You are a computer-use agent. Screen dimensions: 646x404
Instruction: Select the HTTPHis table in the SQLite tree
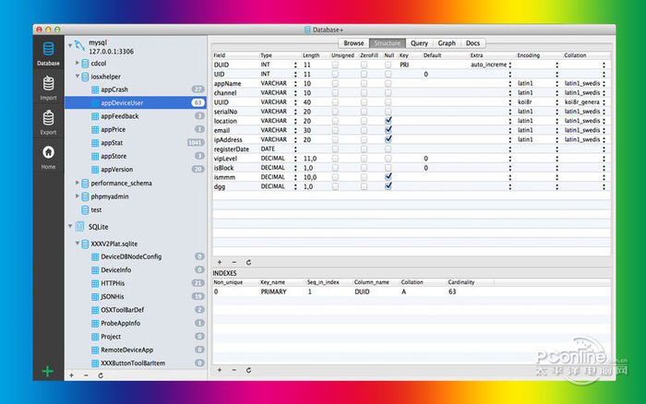pos(113,282)
